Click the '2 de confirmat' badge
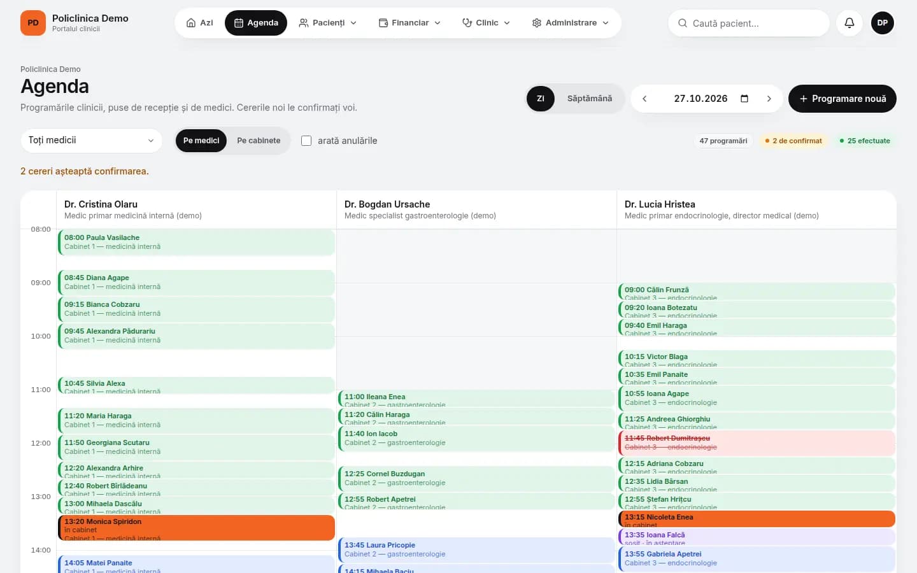Screen dimensions: 917x573 click(793, 141)
